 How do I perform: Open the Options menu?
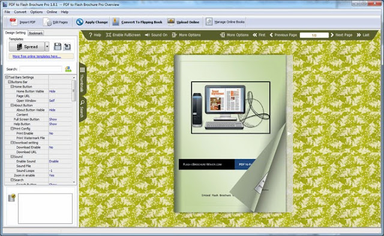pos(37,12)
